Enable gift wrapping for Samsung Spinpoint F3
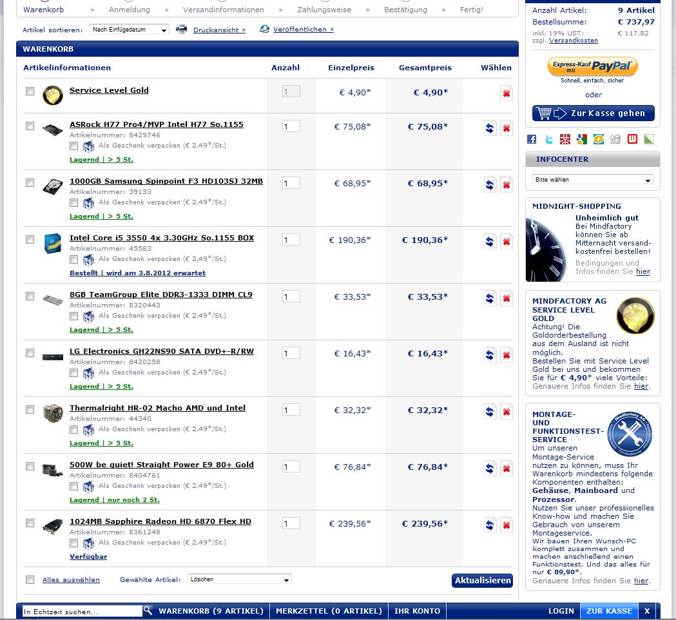The width and height of the screenshot is (676, 620). pyautogui.click(x=73, y=202)
